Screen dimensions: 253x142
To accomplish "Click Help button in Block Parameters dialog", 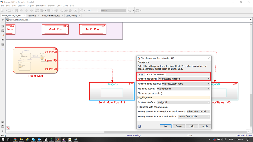I will click(192, 126).
